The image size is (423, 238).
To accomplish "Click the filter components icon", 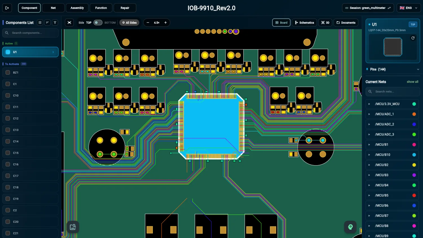I will 55,23.
